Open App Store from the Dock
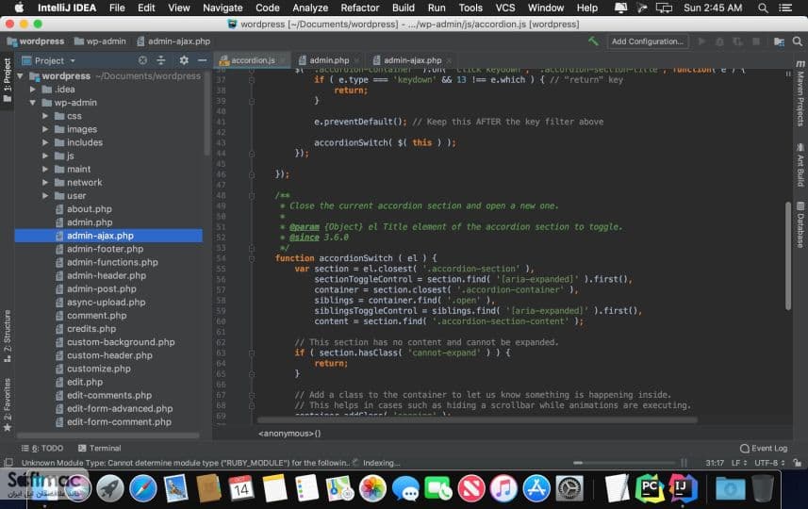The width and height of the screenshot is (808, 509). (x=536, y=487)
